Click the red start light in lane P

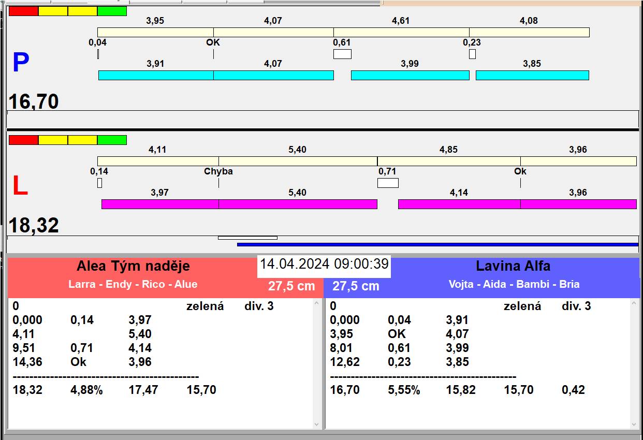[24, 11]
